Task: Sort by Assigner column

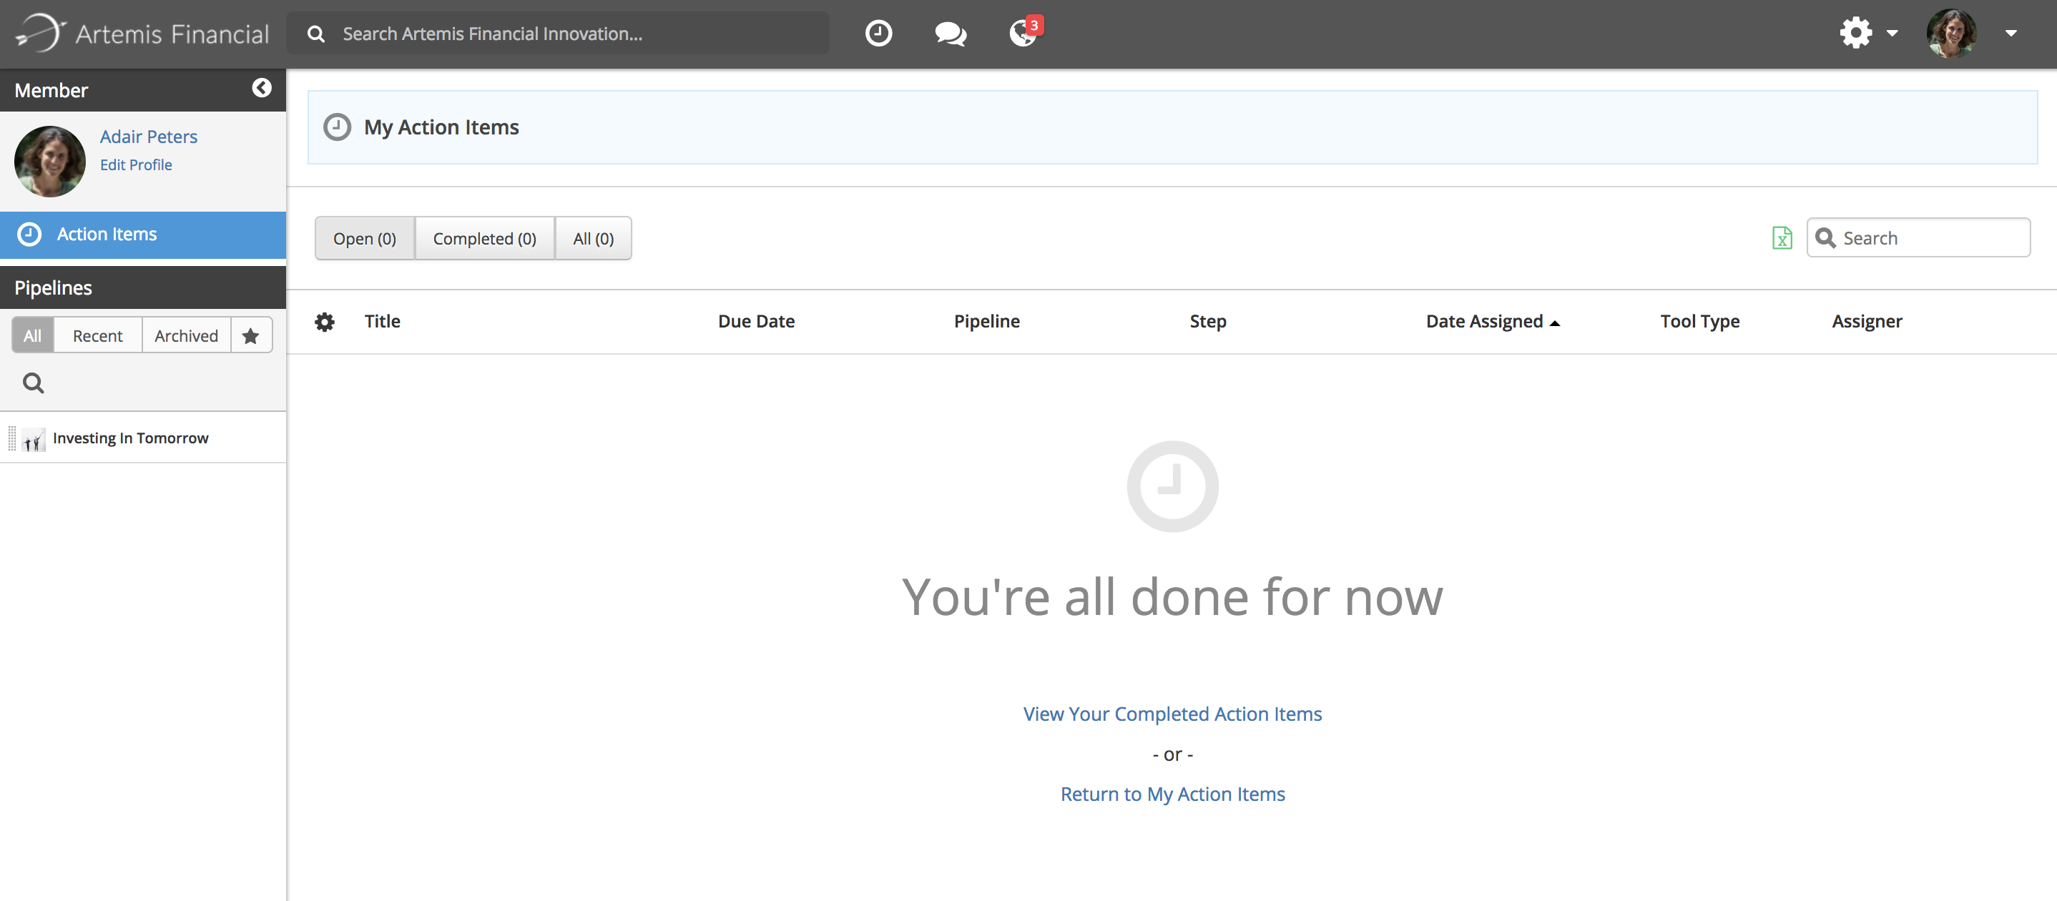Action: [1867, 322]
